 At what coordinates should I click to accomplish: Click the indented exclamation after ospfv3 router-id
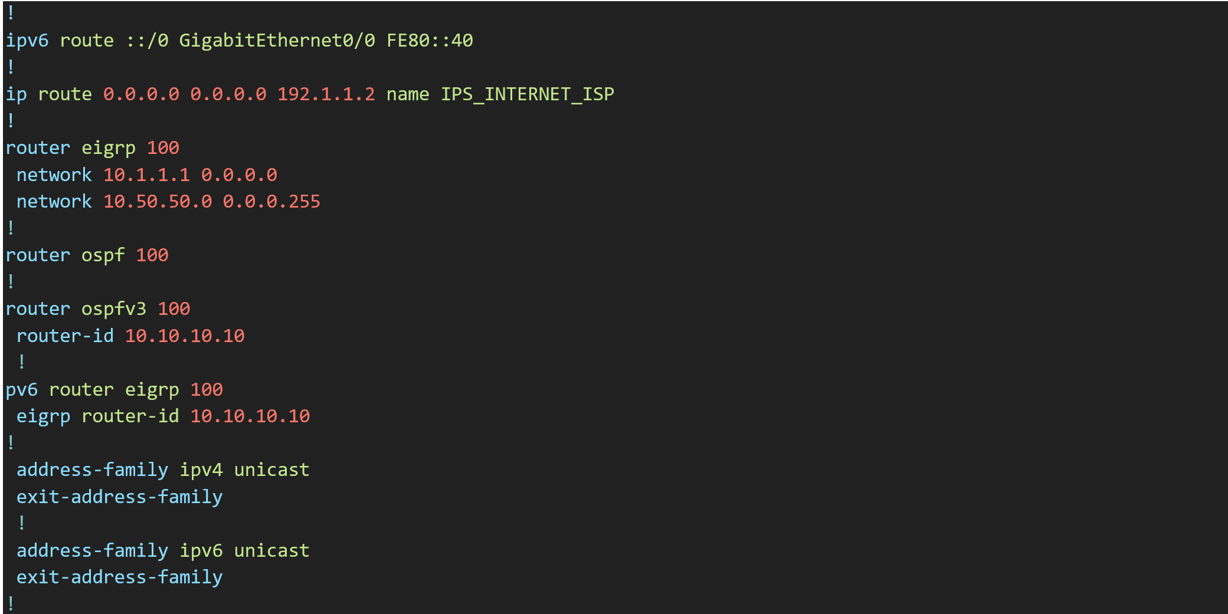tap(22, 362)
